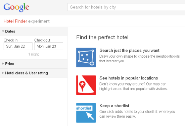
Task: Expand the Price filter arrow
Action: pyautogui.click(x=3, y=64)
